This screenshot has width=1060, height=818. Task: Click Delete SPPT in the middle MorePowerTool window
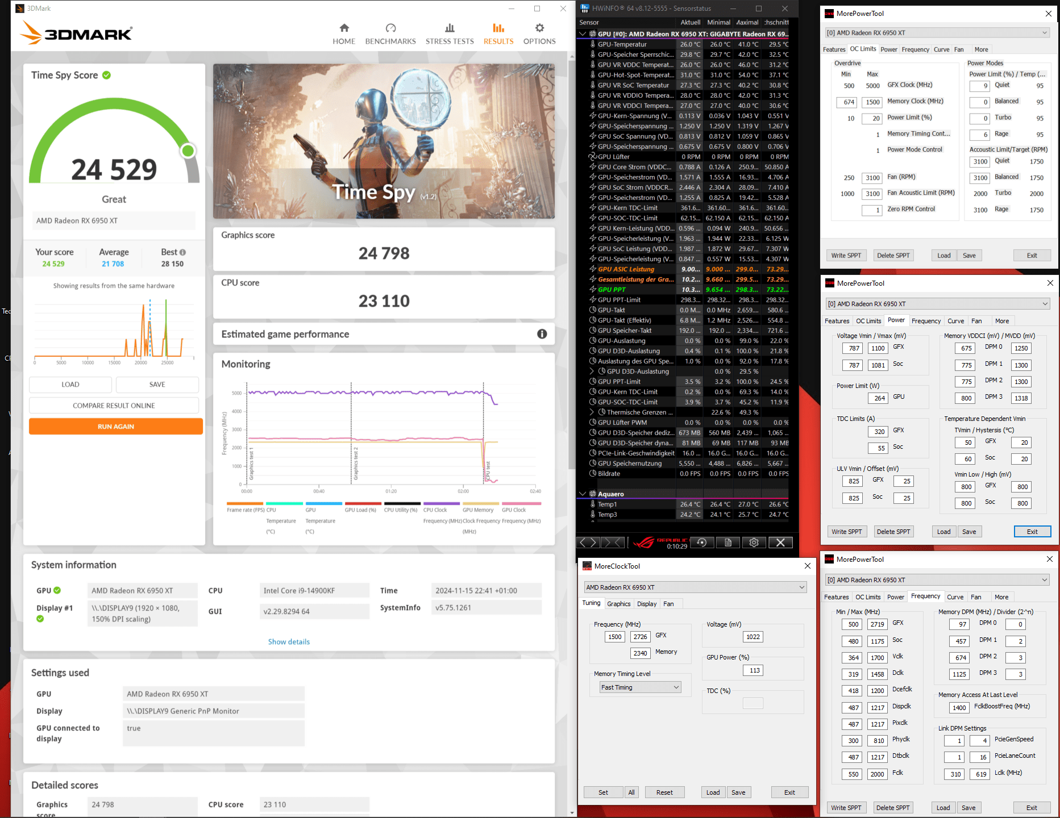tap(893, 532)
